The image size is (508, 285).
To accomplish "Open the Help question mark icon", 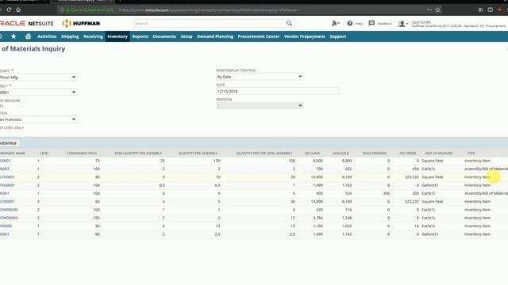I will tap(349, 23).
